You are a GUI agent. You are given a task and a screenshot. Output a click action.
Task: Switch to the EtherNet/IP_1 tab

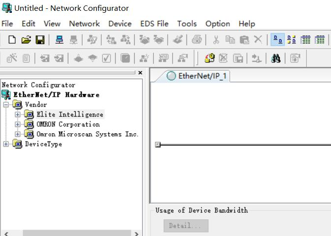(x=196, y=76)
